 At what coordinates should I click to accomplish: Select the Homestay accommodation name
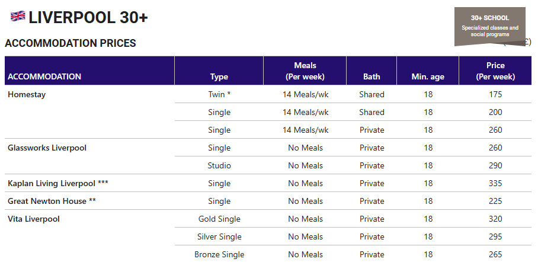[x=27, y=94]
